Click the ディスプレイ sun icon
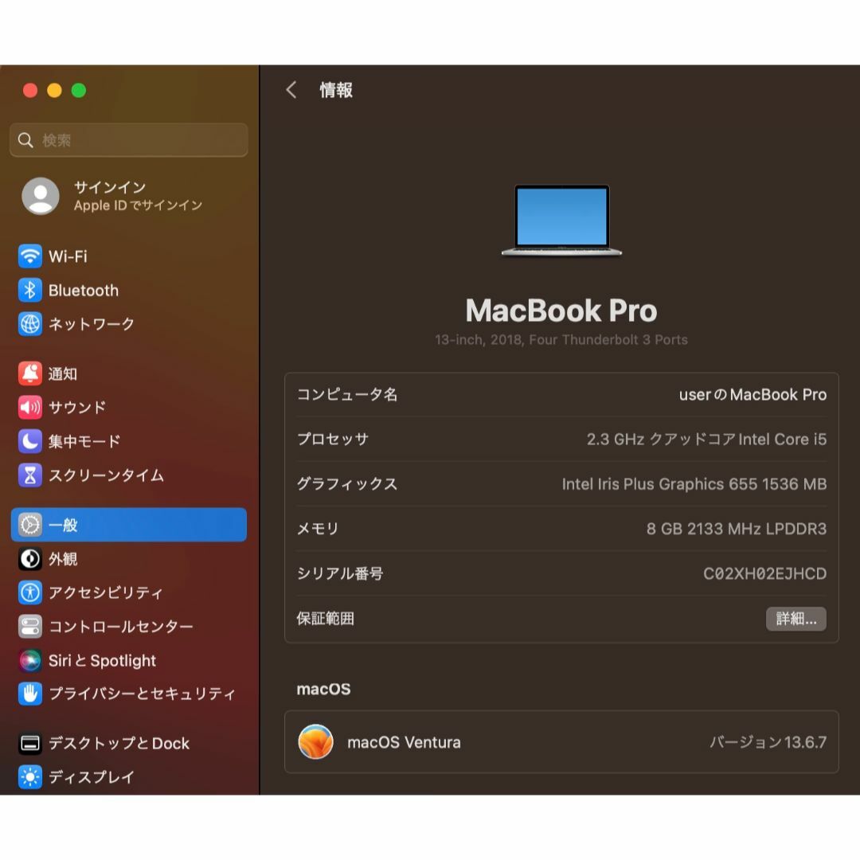The width and height of the screenshot is (860, 860). (29, 777)
